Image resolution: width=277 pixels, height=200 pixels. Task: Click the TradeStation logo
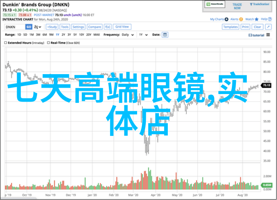[x=259, y=4]
